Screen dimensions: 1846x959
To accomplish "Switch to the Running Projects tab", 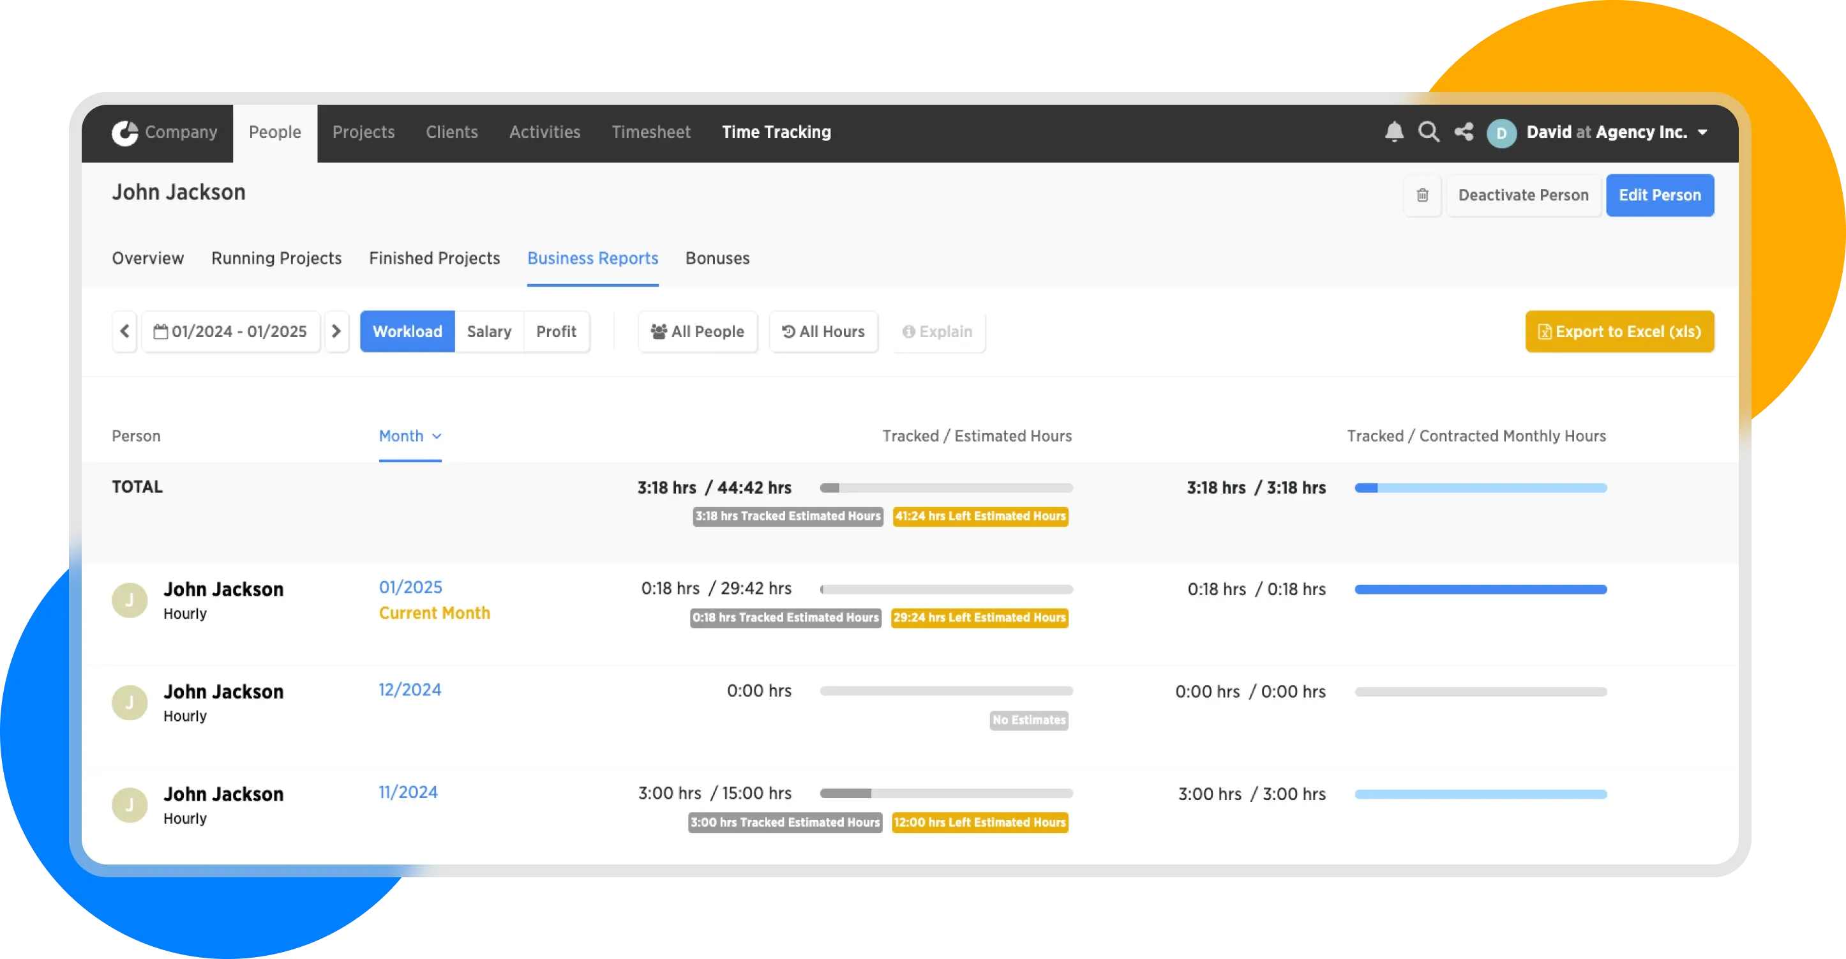I will [276, 258].
